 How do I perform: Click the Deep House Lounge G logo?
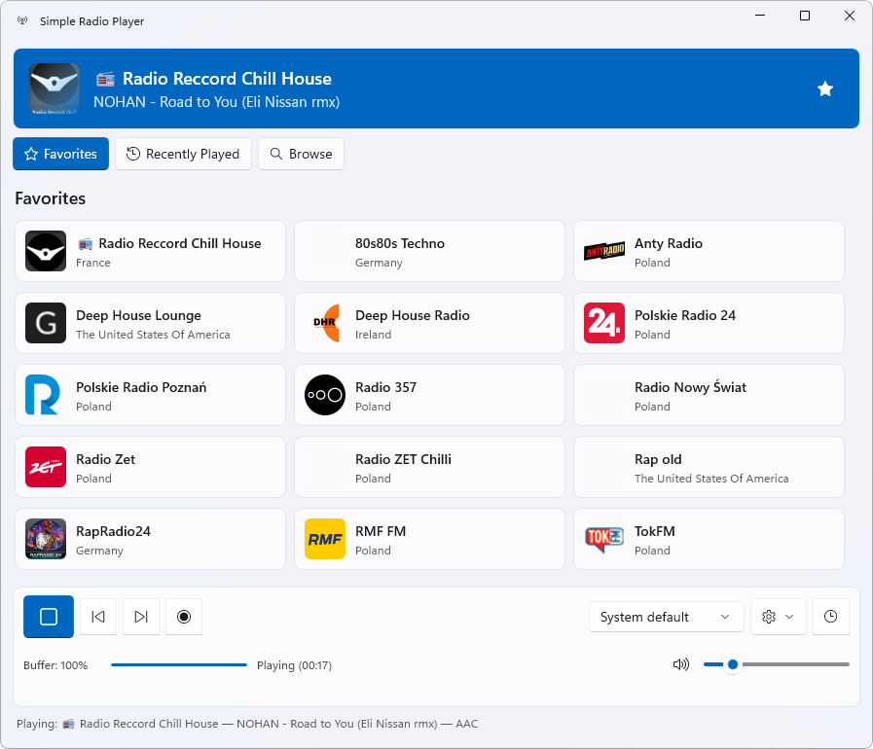46,323
